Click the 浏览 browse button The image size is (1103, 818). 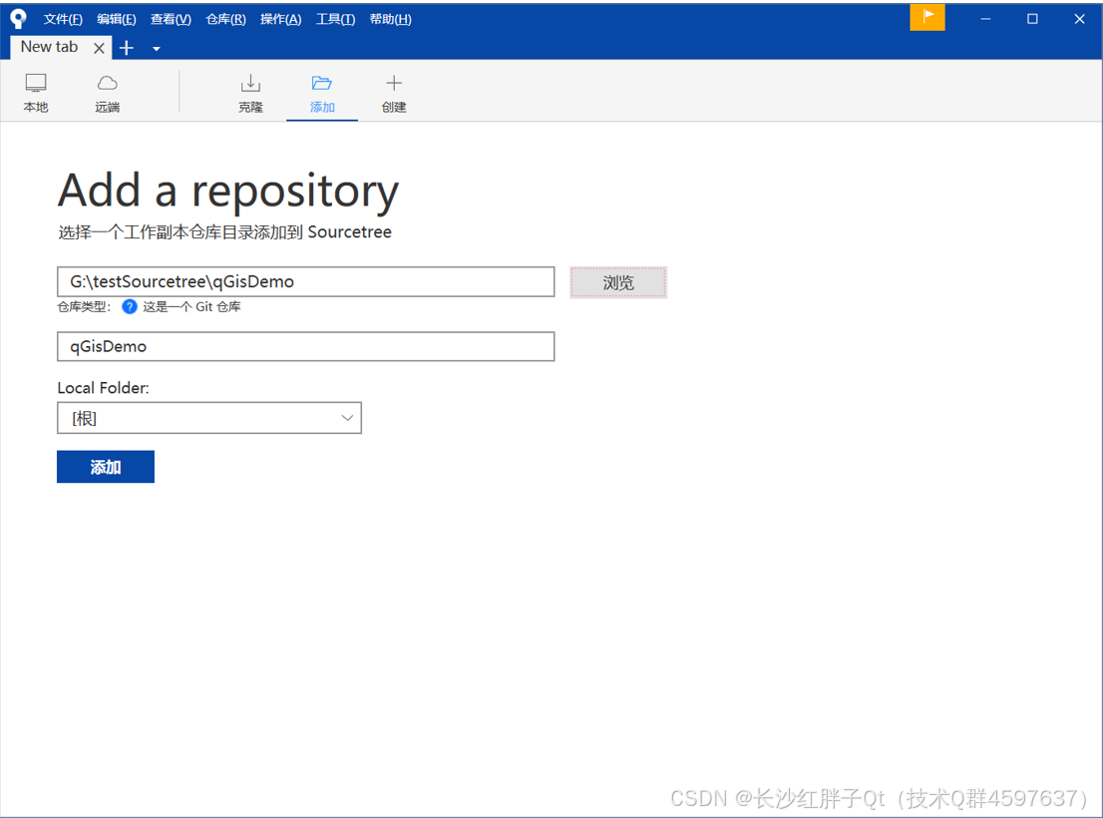tap(618, 282)
